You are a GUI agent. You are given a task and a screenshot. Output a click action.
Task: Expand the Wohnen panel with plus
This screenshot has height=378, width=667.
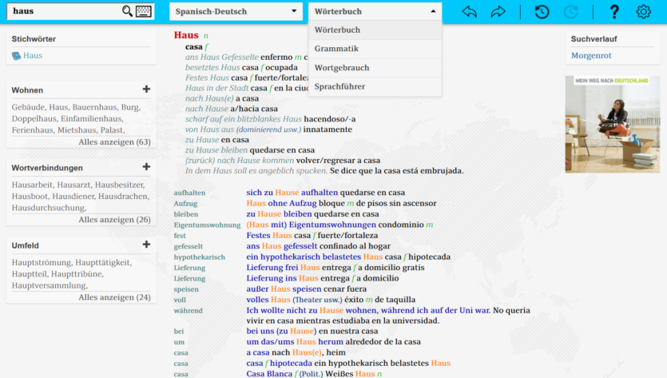click(x=146, y=90)
